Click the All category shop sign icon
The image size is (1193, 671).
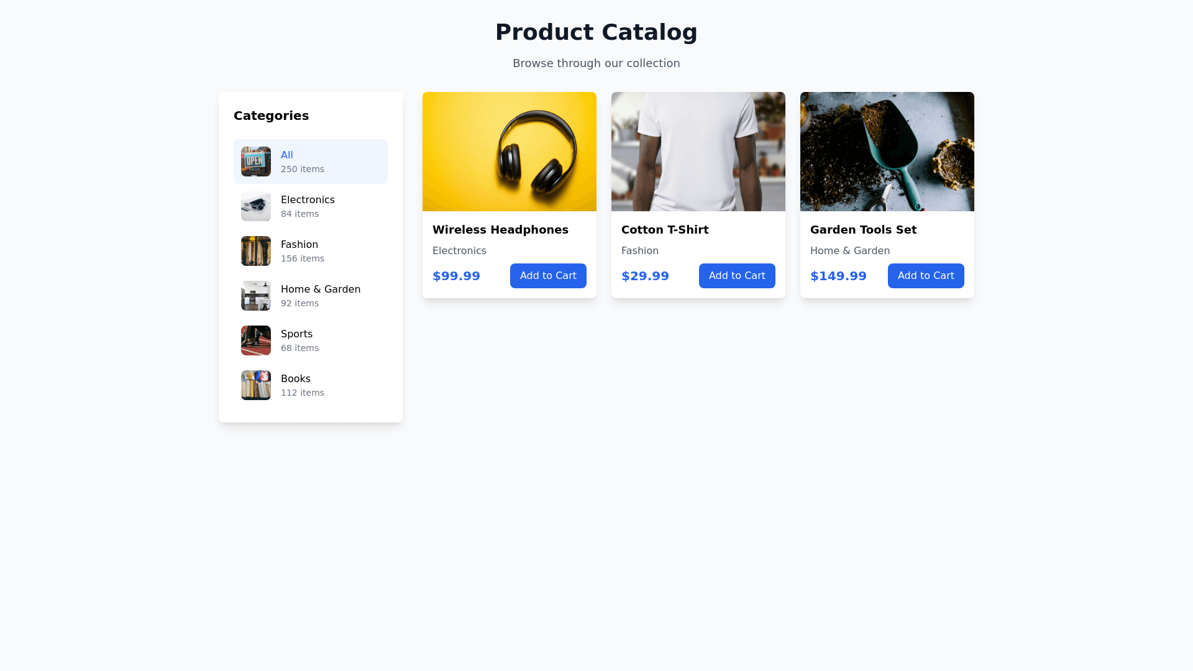[256, 162]
